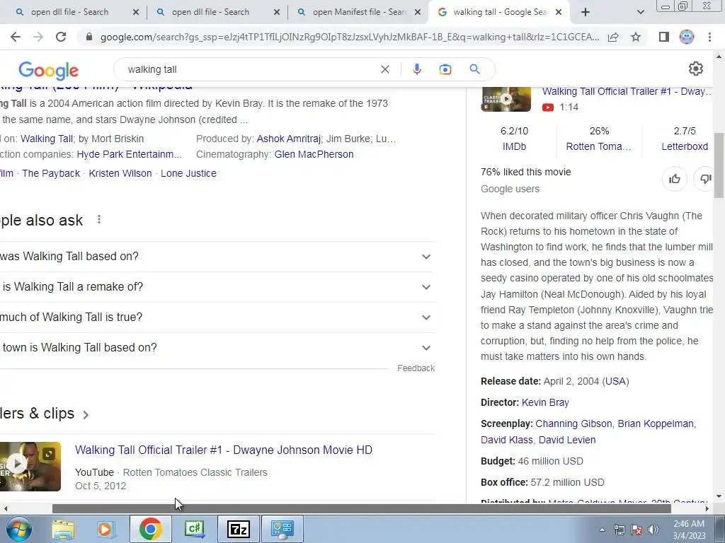The height and width of the screenshot is (543, 725).
Task: Open the David Klass link
Action: click(x=507, y=440)
